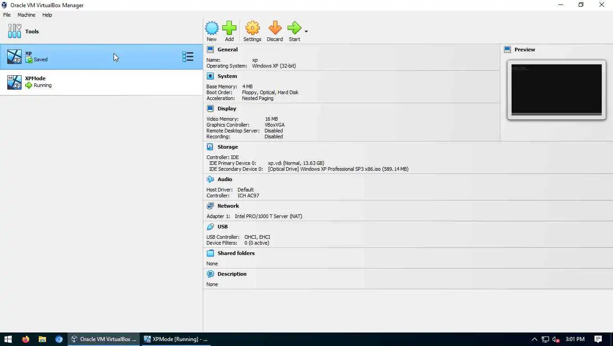Open the Windows Start menu button
The image size is (613, 346).
point(8,339)
